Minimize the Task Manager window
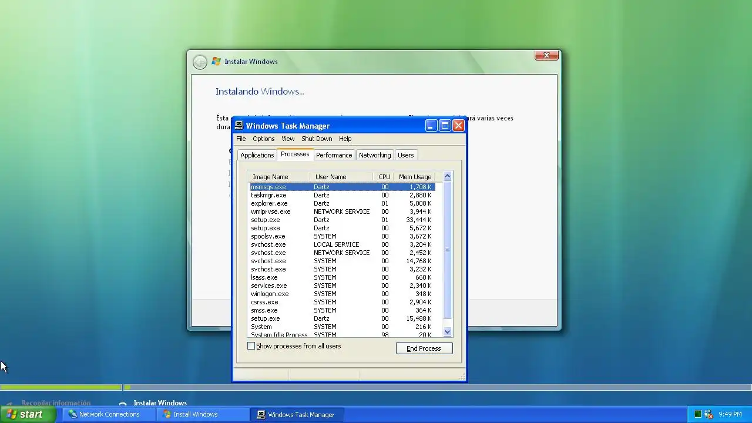Image resolution: width=752 pixels, height=423 pixels. pos(431,125)
